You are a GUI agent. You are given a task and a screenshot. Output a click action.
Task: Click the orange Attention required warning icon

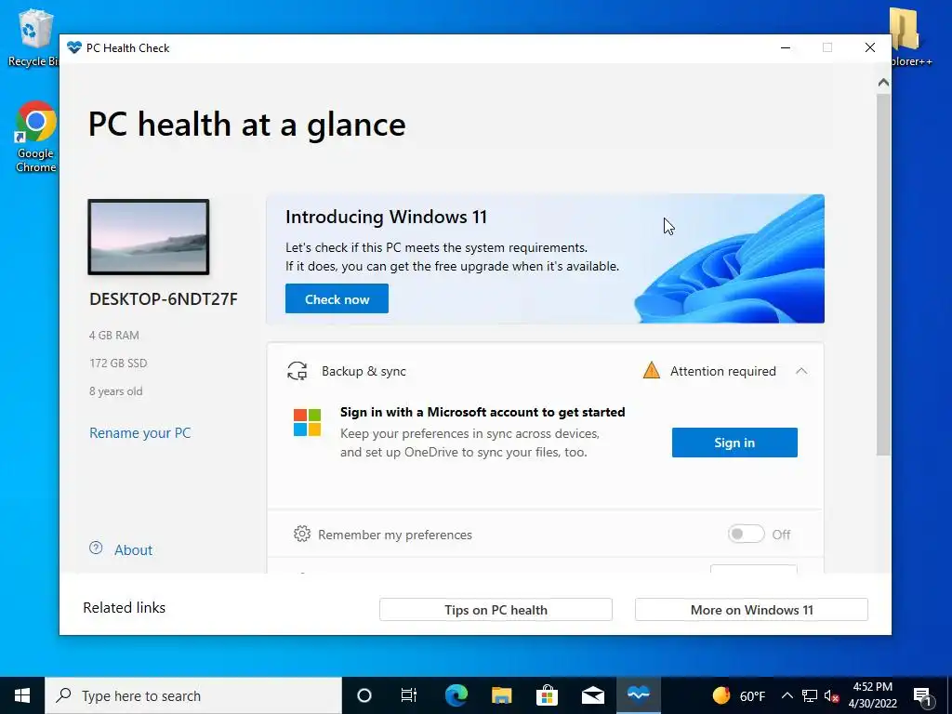pos(652,370)
